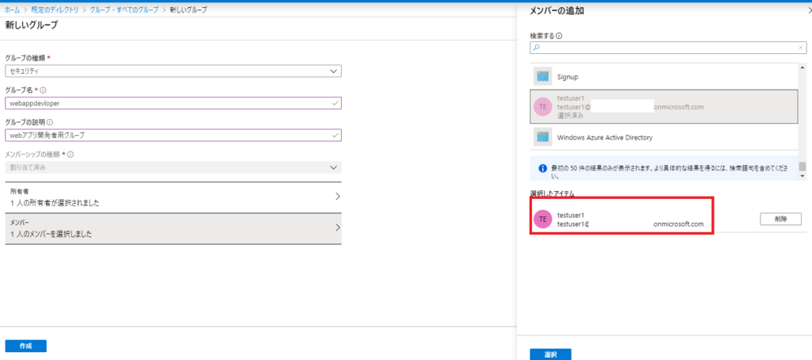
Task: Click the highlighted testuser1 result row
Action: point(664,106)
